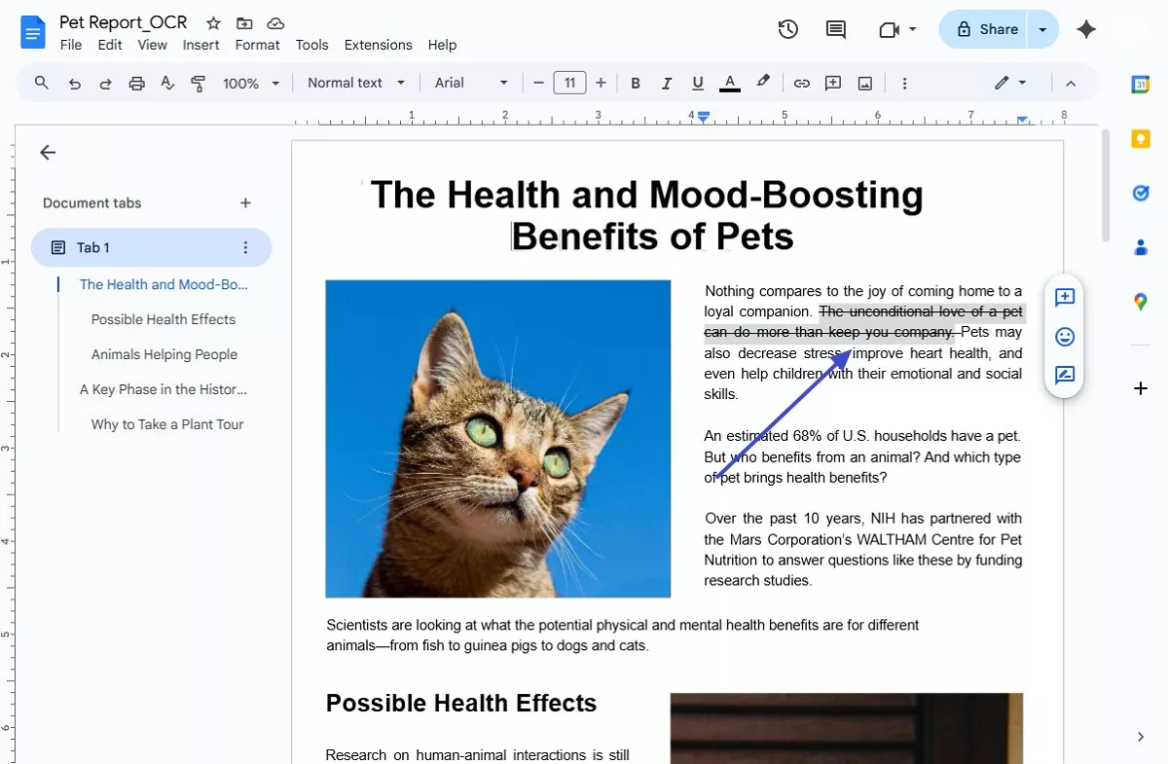Screen dimensions: 1168x764
Task: Open the Insert menu
Action: 201,45
